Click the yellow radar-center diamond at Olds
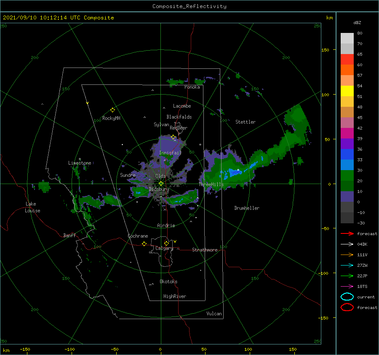 coord(161,184)
